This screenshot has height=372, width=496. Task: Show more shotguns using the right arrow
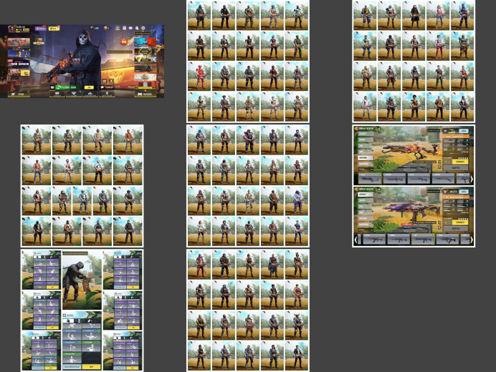(472, 179)
